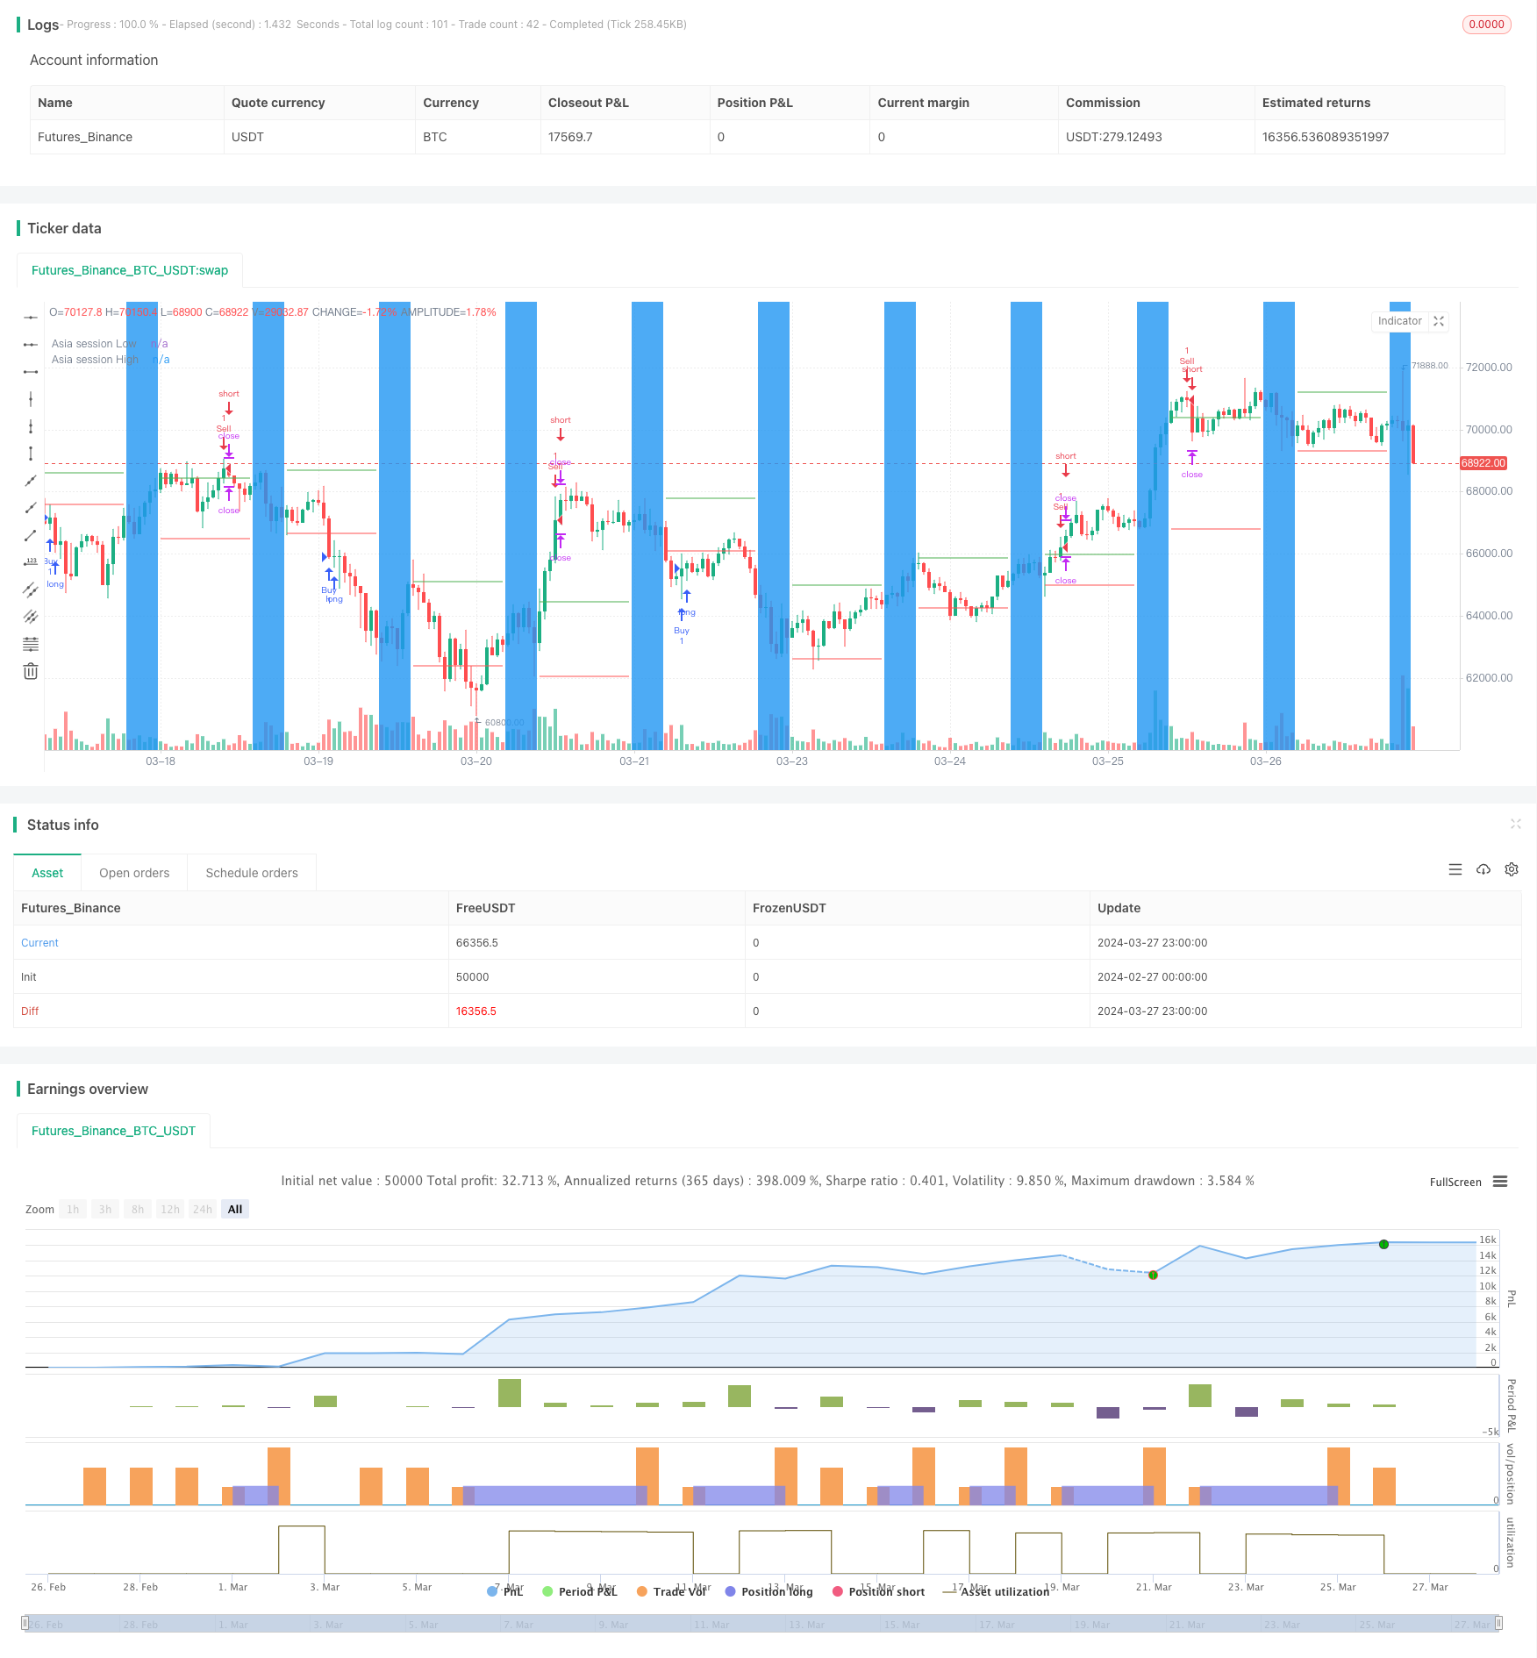Click the Current link in the asset table
The width and height of the screenshot is (1537, 1658).
point(39,943)
